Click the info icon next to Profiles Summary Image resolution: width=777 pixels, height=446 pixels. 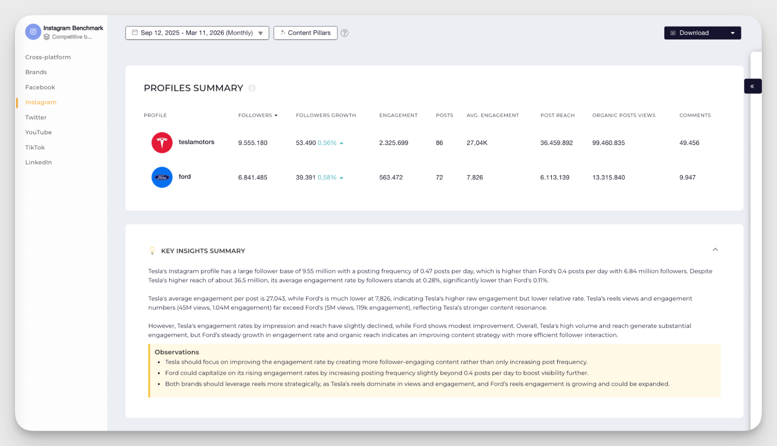click(252, 88)
